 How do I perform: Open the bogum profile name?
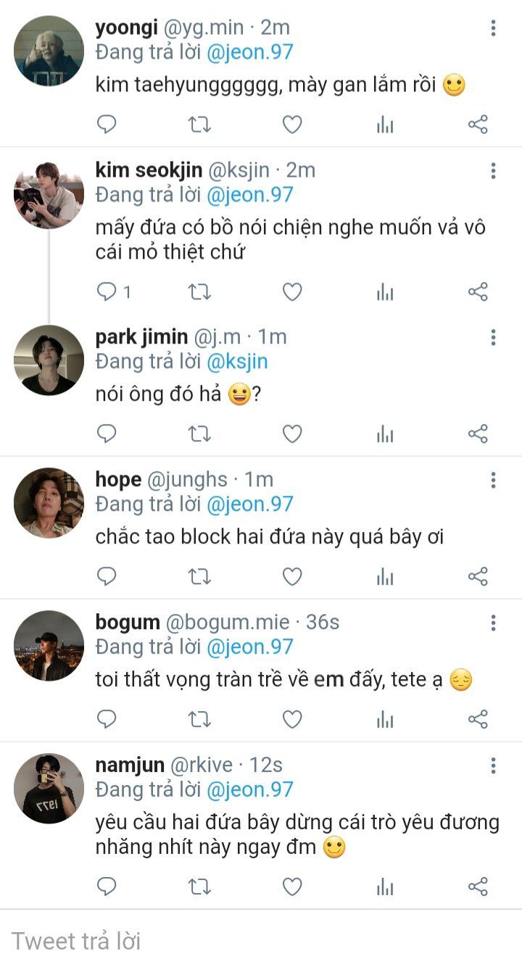pos(127,622)
